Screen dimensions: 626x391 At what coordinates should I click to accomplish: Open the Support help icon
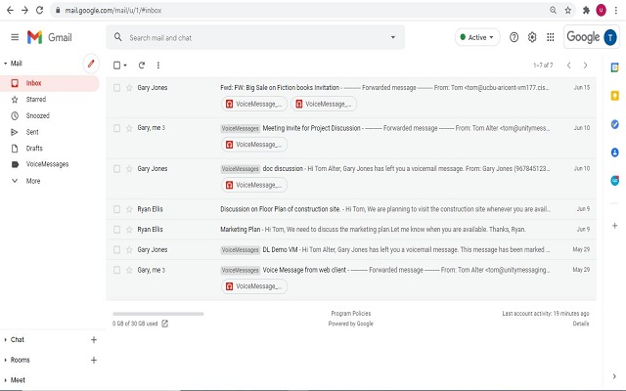[x=514, y=37]
